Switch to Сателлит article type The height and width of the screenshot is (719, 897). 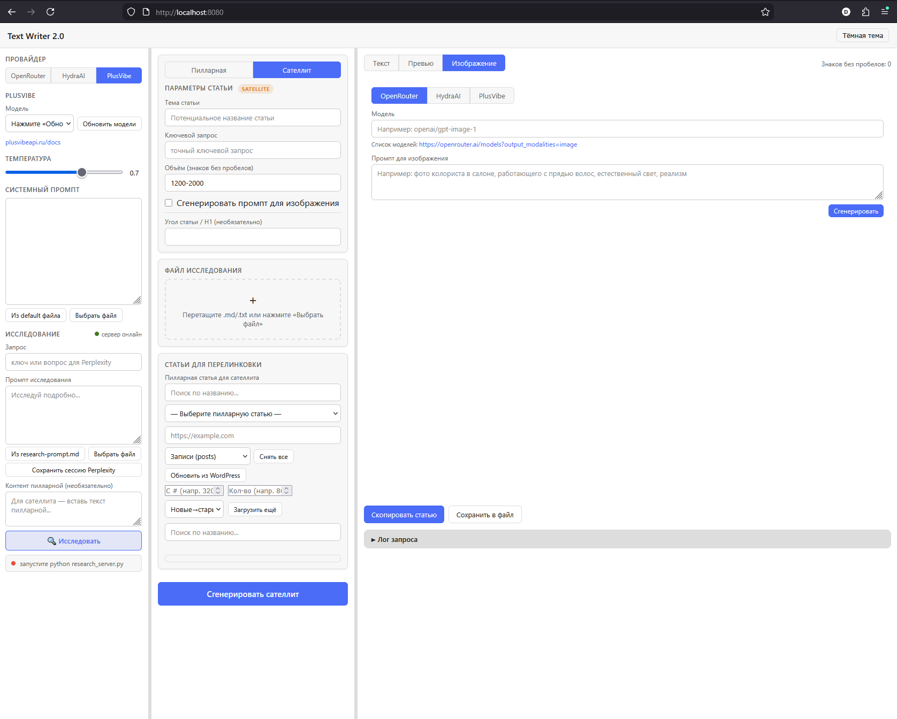(x=297, y=70)
